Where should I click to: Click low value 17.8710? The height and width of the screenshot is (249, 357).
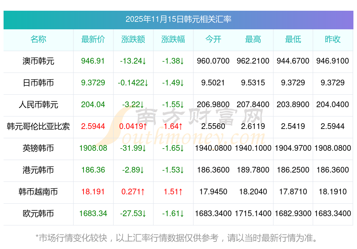pos(293,191)
